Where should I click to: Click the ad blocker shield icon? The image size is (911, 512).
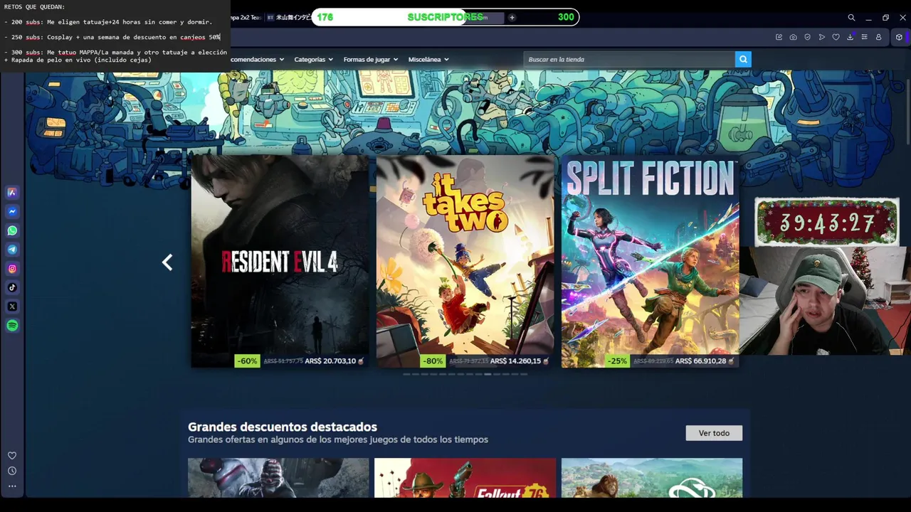point(807,37)
